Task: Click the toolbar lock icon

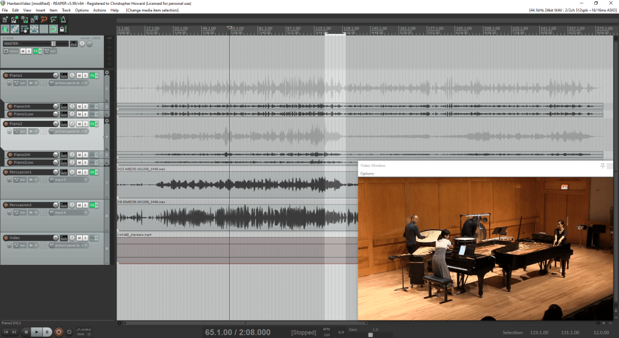Action: click(63, 29)
